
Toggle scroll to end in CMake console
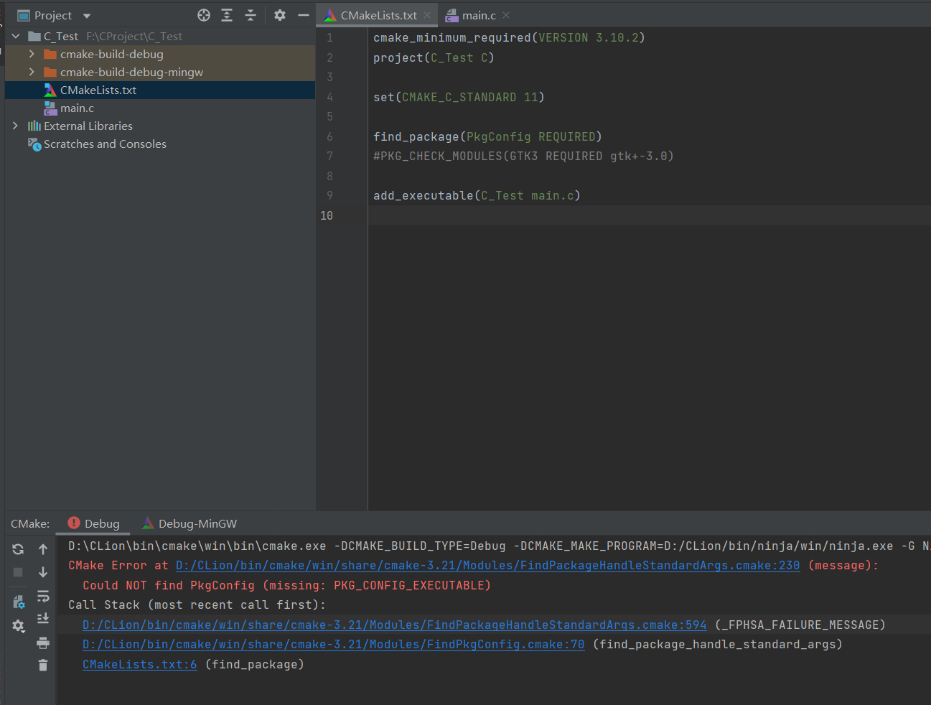(x=43, y=619)
